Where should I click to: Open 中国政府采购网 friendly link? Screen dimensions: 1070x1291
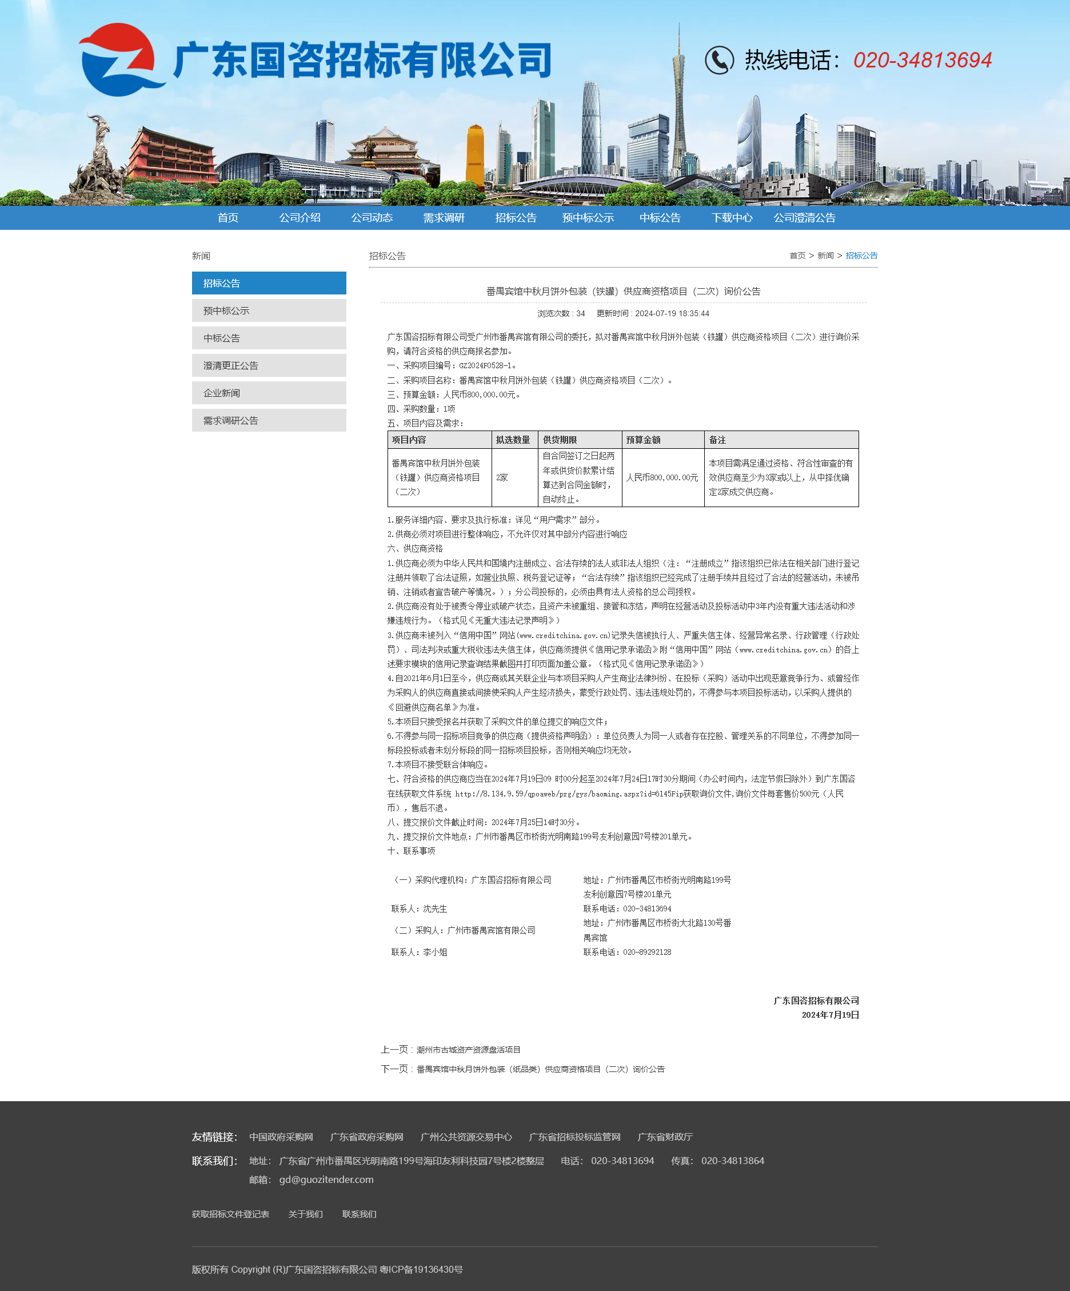(281, 1137)
